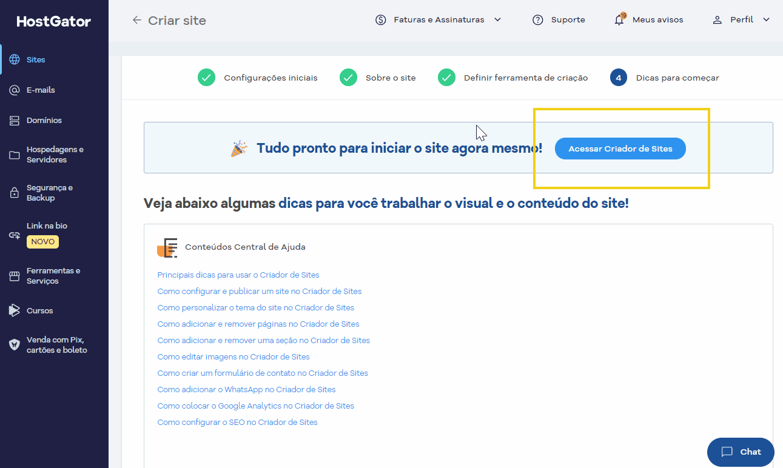Click the Conteúdos Central de Ajuda document icon
783x468 pixels.
tap(167, 247)
